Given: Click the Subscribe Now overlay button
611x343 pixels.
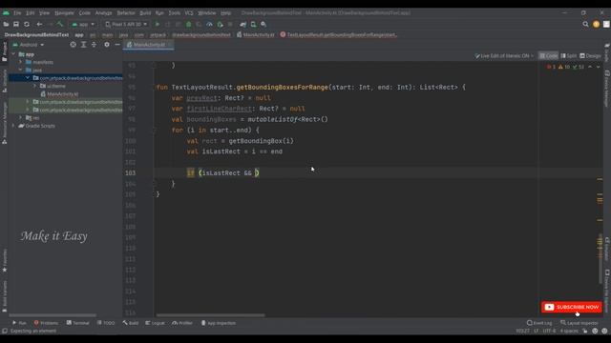Looking at the screenshot, I should pos(572,307).
